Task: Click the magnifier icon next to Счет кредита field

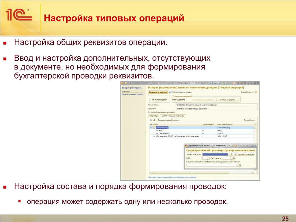Action: point(234,158)
